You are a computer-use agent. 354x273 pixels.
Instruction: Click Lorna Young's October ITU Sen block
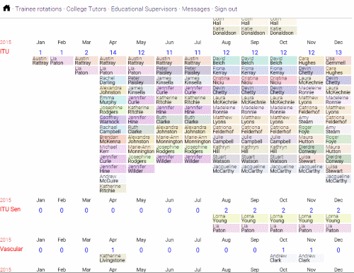coord(283,218)
